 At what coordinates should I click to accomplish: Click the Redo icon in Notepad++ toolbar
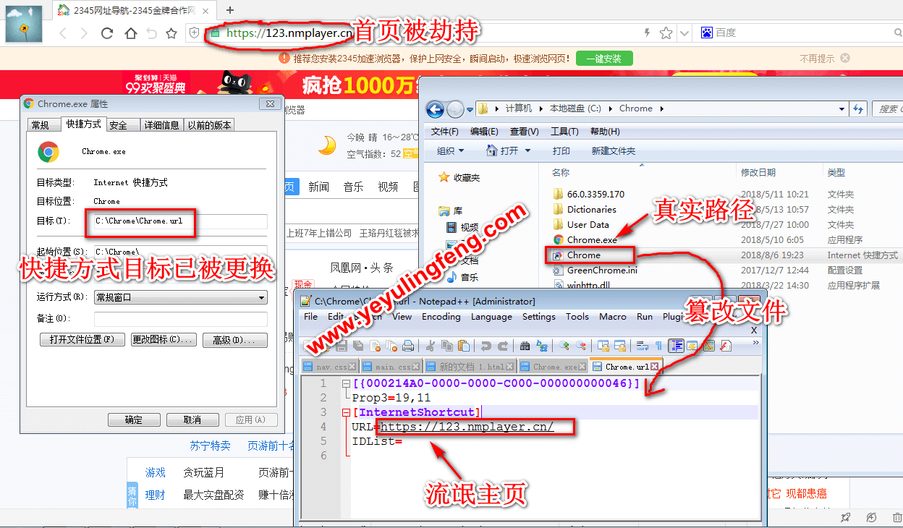(x=503, y=346)
